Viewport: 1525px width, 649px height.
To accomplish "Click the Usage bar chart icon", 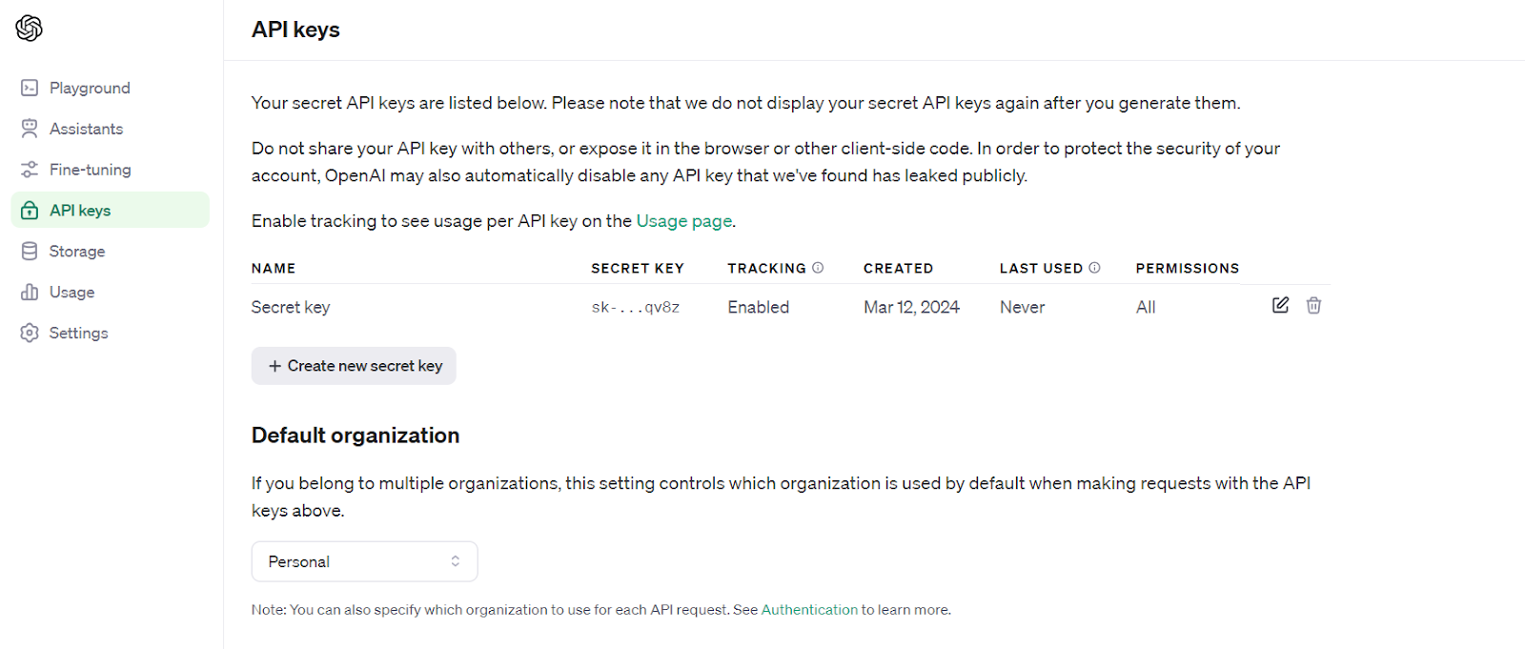I will coord(30,293).
